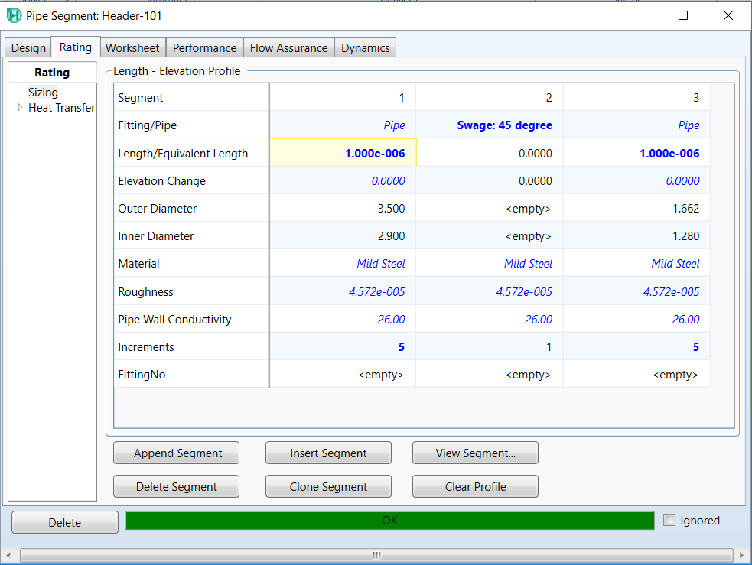
Task: Click the horizontal scrollbar thumb
Action: (376, 555)
